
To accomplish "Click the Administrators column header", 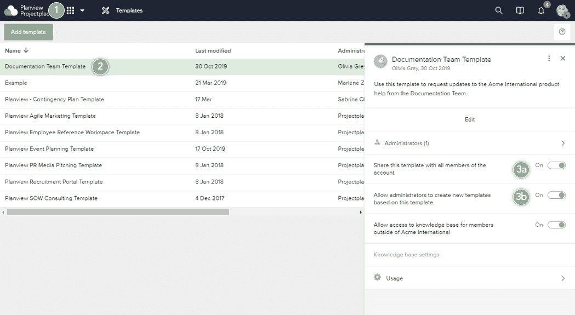I will [x=351, y=50].
